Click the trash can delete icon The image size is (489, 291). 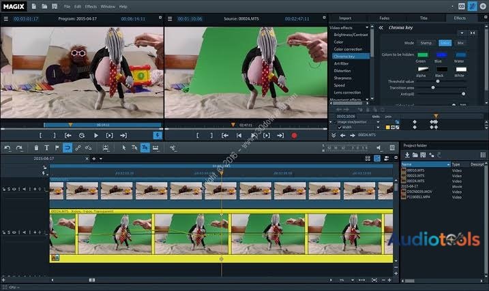[36, 148]
